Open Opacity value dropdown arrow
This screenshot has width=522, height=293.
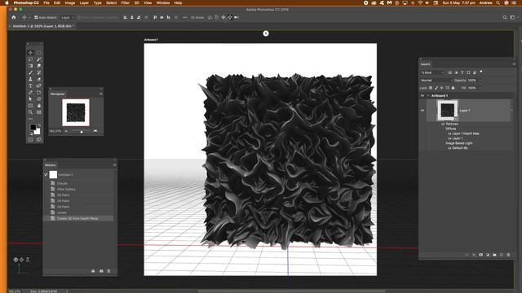click(x=480, y=81)
